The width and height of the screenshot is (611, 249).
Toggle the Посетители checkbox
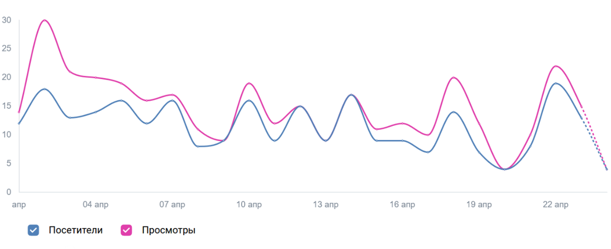coord(33,230)
